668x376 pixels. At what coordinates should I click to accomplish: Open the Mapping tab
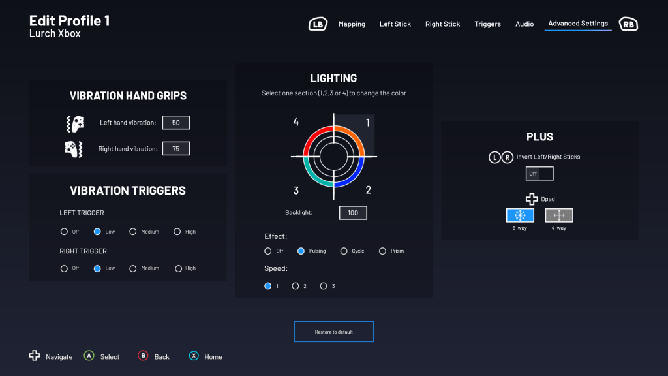click(x=352, y=24)
